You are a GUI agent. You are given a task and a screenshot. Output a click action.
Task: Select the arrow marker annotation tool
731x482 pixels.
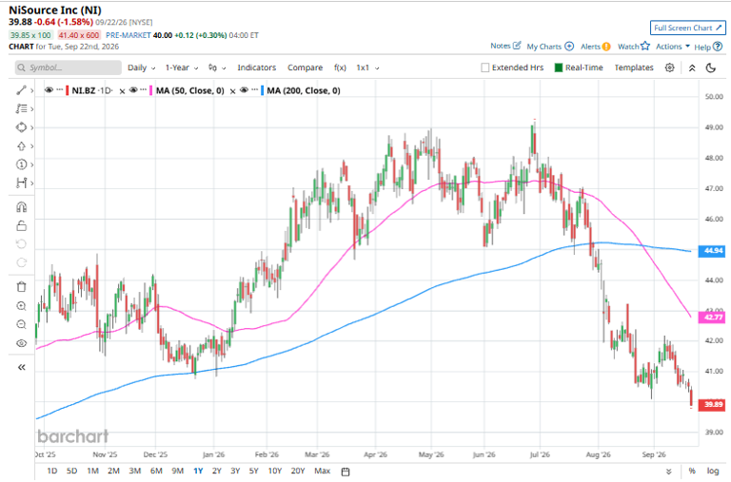click(x=22, y=146)
